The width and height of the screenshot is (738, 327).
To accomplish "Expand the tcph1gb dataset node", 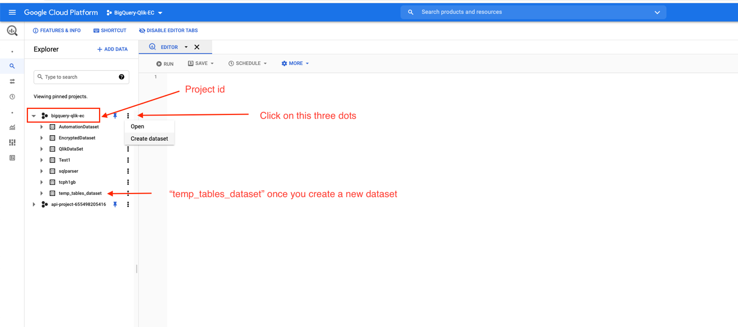I will (x=42, y=182).
